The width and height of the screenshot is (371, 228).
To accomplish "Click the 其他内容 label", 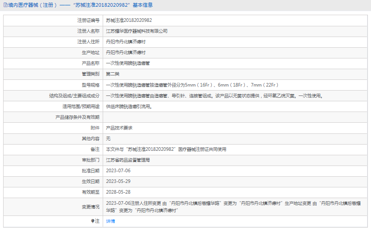I will pyautogui.click(x=91, y=139).
